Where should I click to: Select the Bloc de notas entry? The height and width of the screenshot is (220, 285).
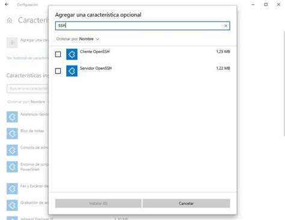[x=32, y=131]
